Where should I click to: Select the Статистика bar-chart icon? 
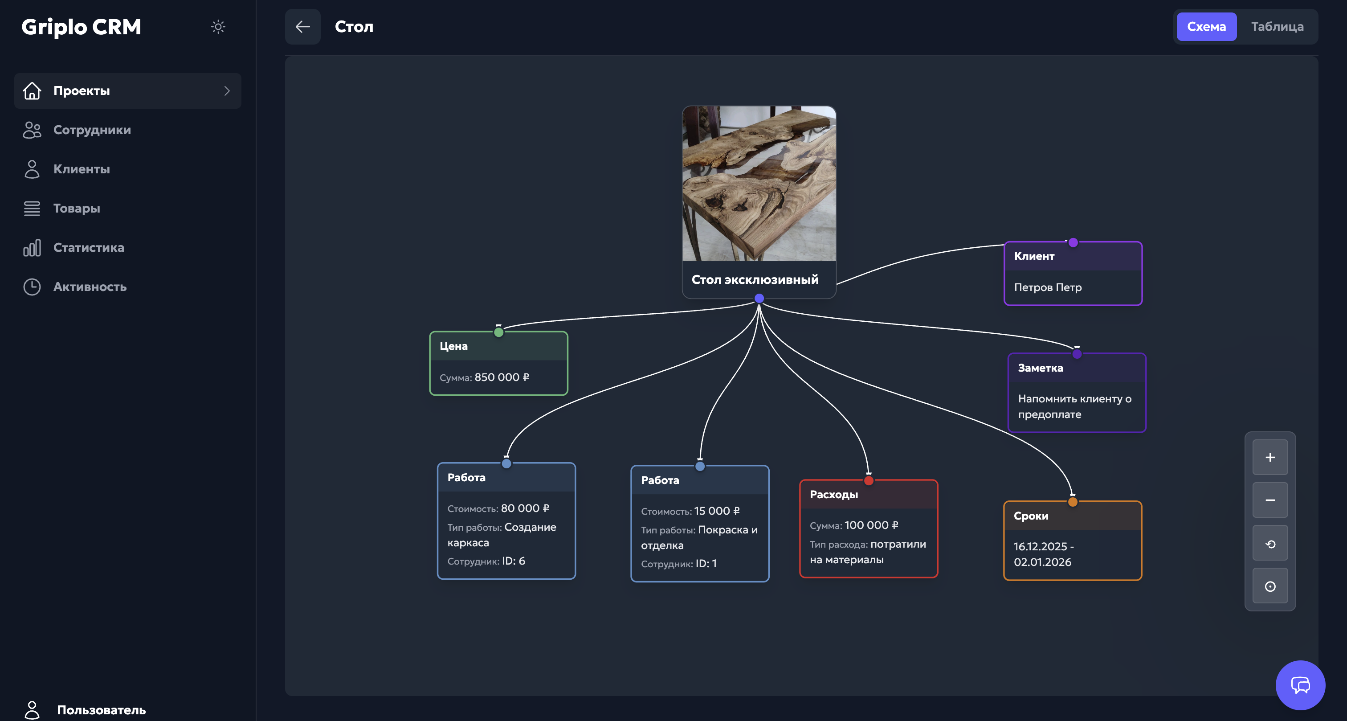[32, 247]
